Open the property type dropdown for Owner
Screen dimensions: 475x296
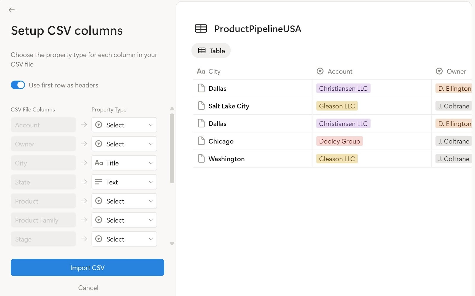coord(124,144)
